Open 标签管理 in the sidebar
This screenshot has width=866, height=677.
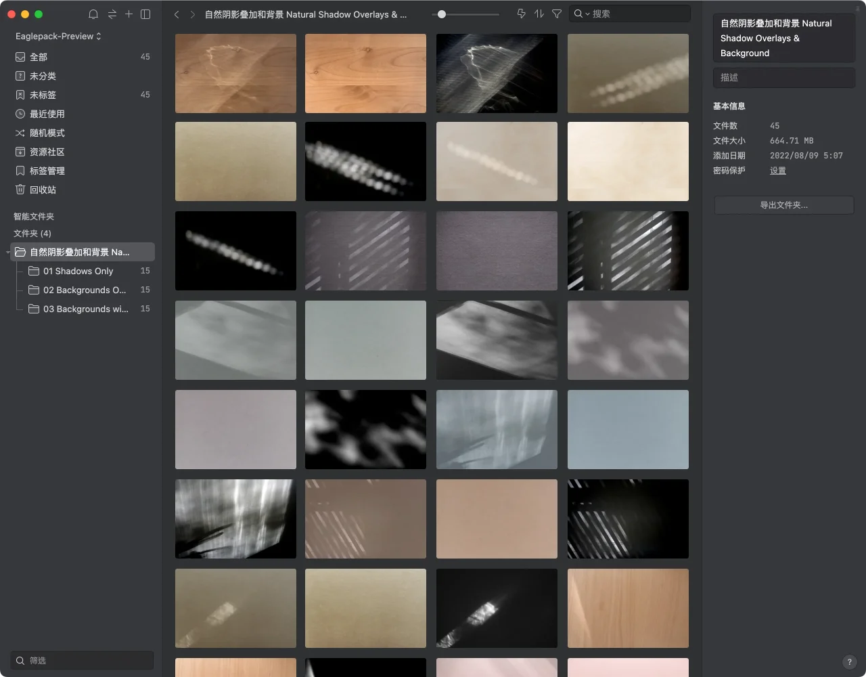83,171
